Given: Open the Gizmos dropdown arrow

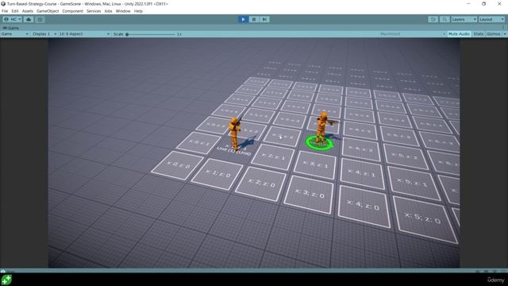Looking at the screenshot, I should pyautogui.click(x=505, y=34).
